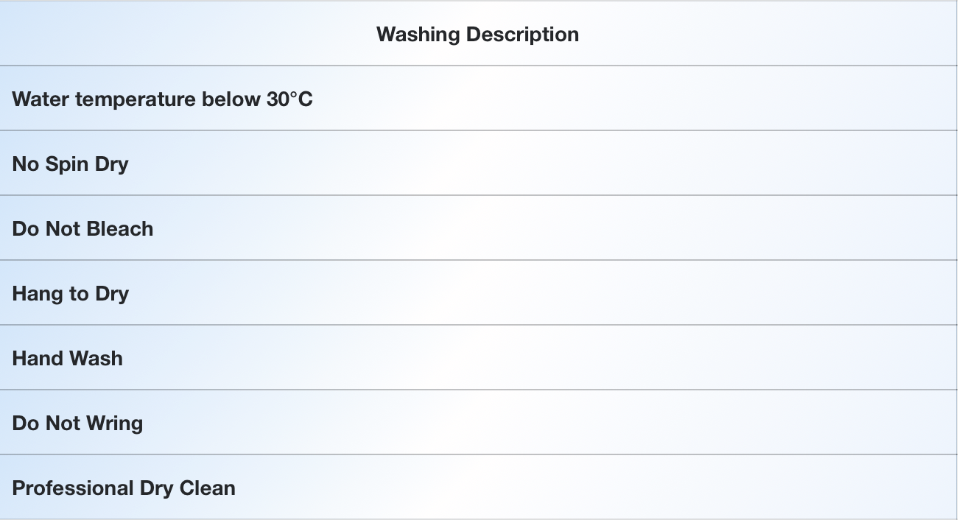This screenshot has width=959, height=520.
Task: Click the word "Bleach"
Action: point(119,228)
